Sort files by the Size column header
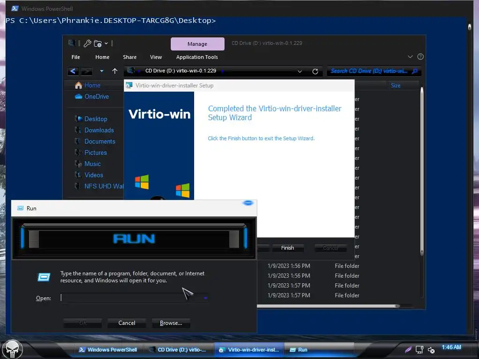479x359 pixels. [x=396, y=86]
